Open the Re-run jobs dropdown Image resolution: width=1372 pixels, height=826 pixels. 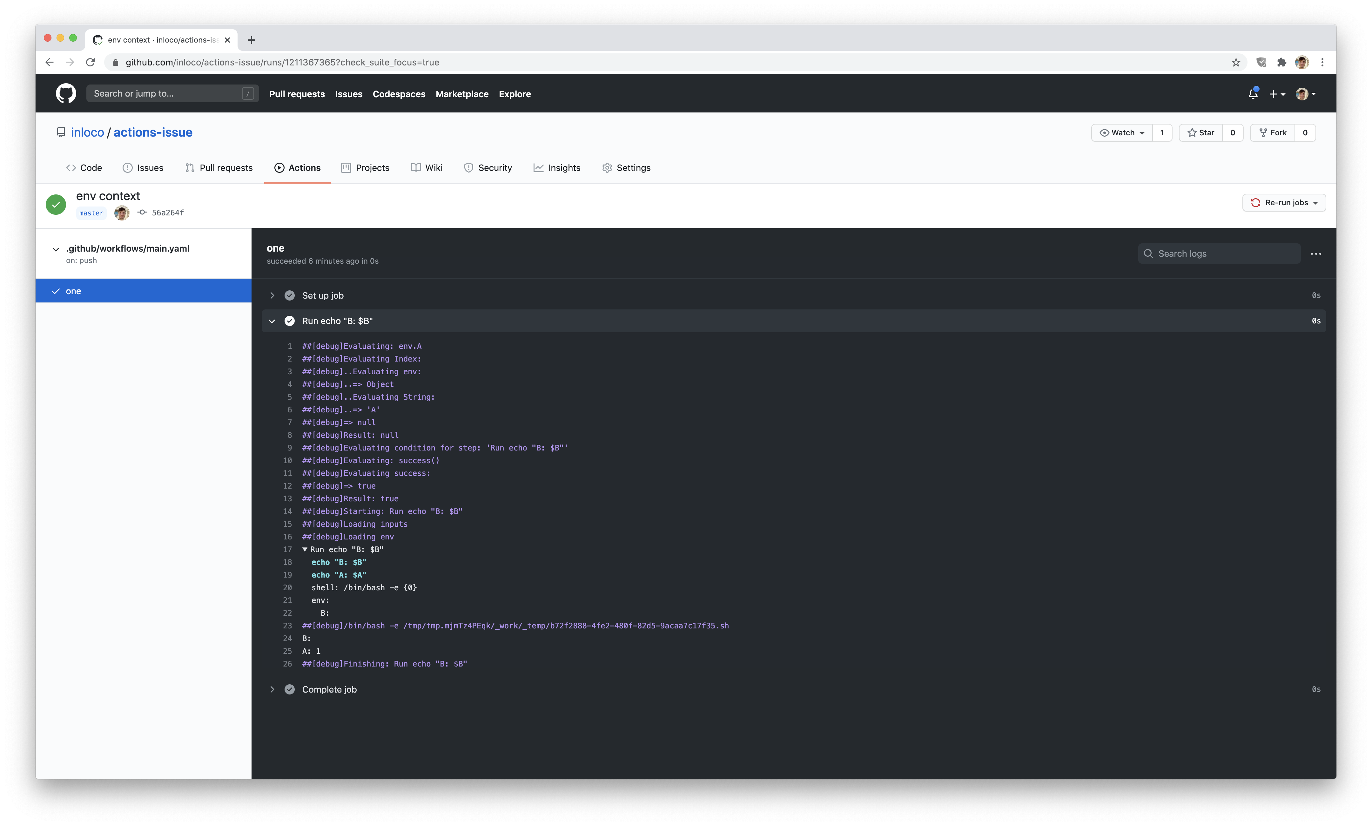[1283, 202]
